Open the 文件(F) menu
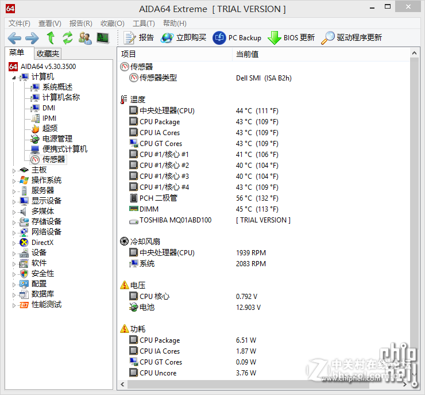Screen dimensions: 425x395 click(x=20, y=24)
